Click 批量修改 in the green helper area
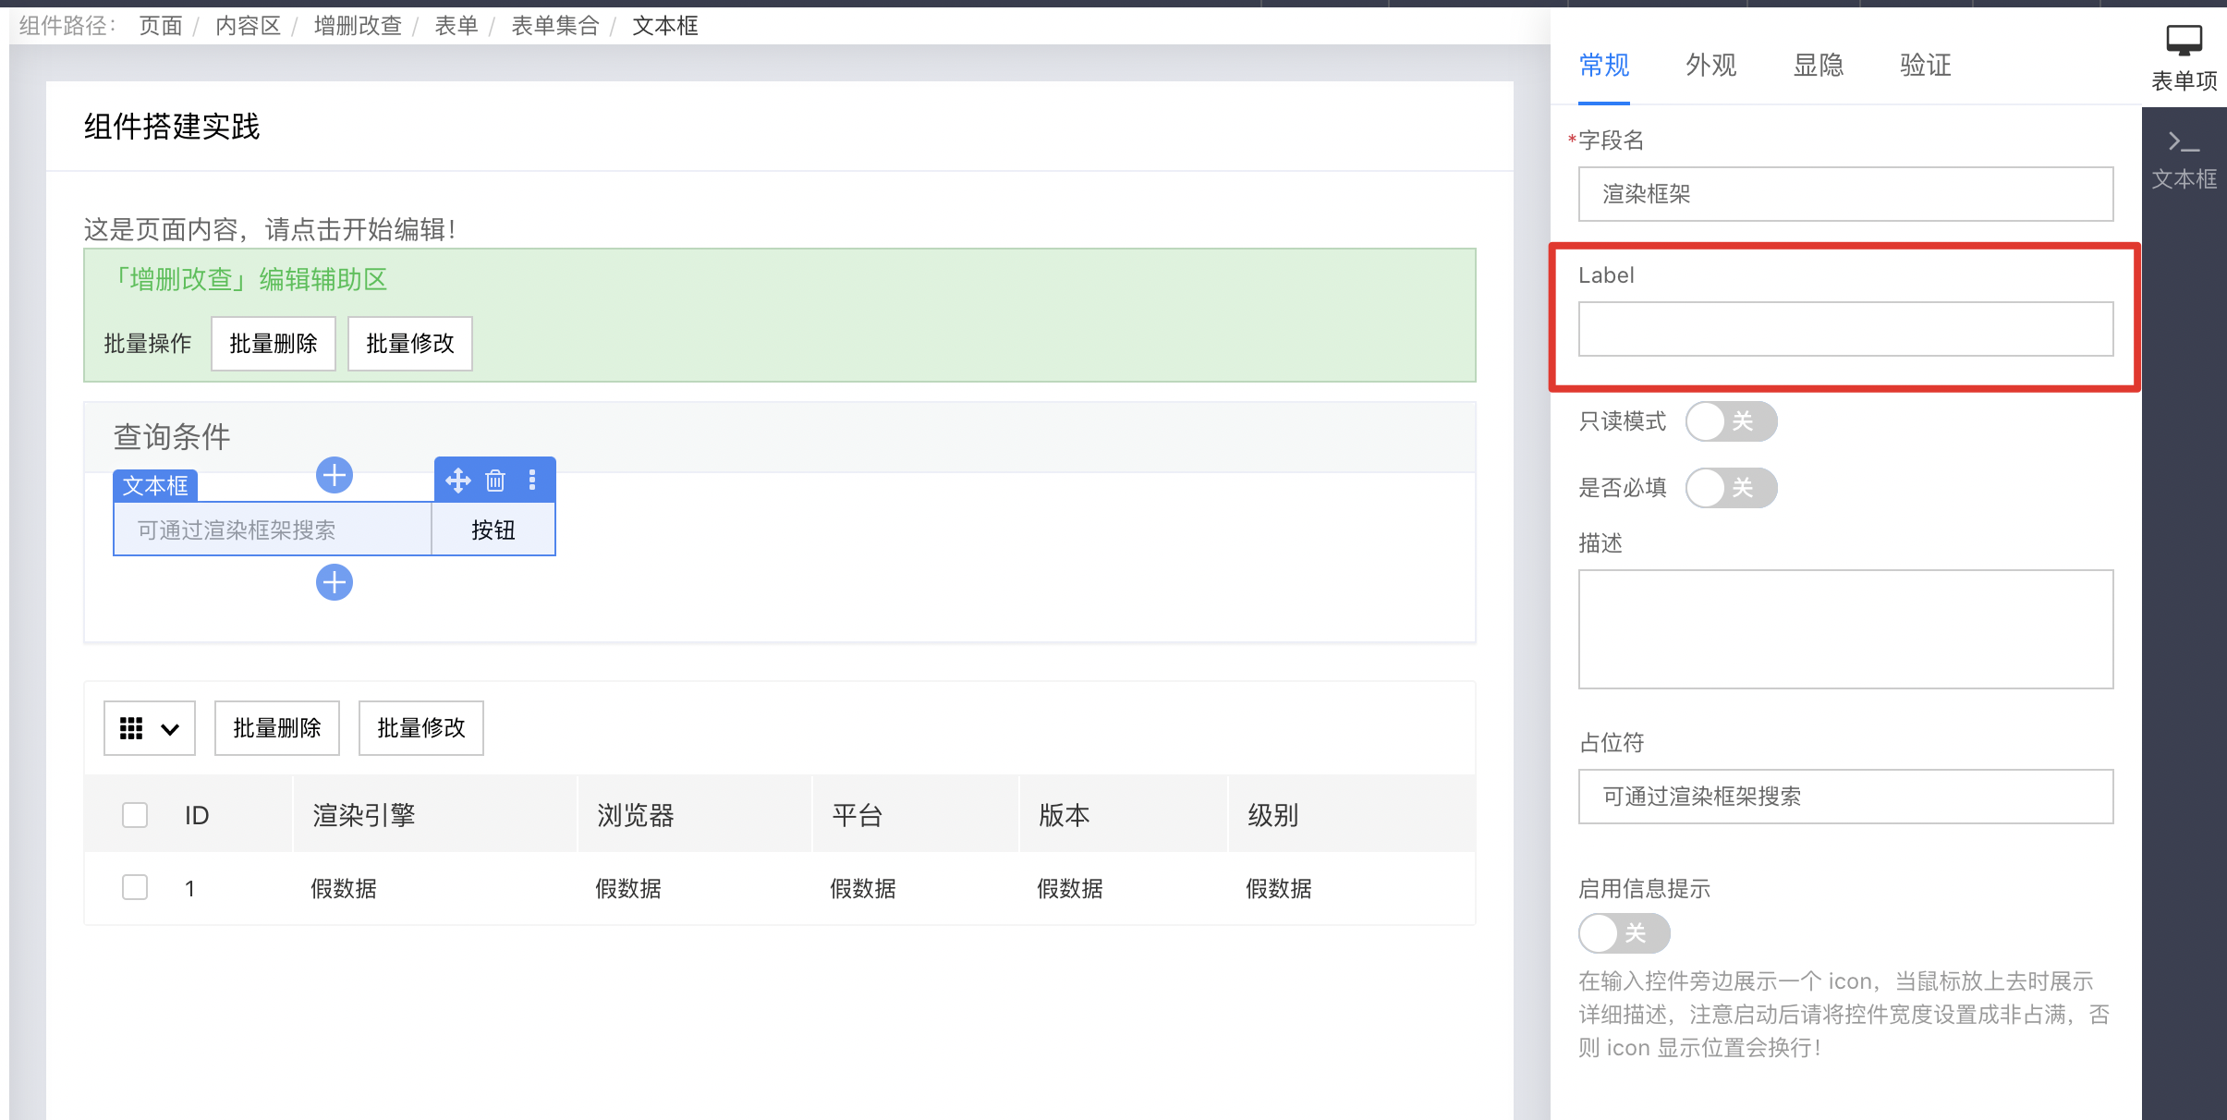 [x=410, y=344]
